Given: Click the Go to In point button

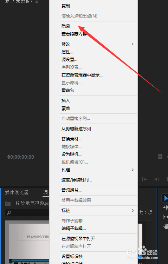Looking at the screenshot, I should tap(144, 179).
